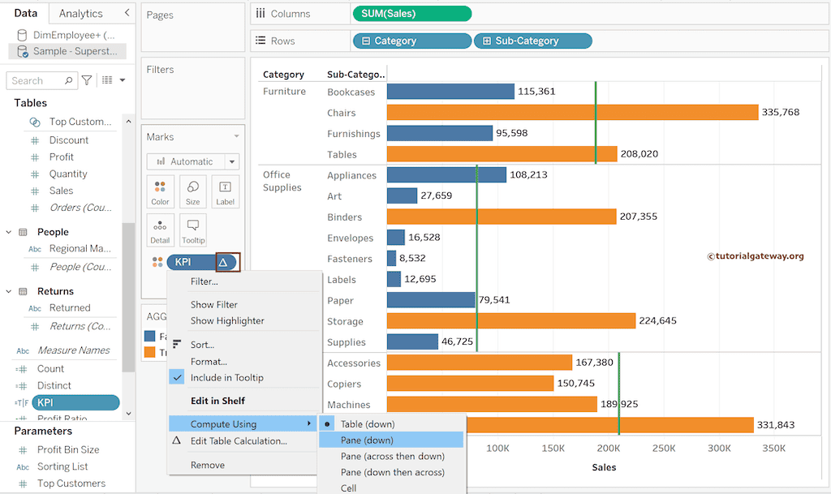Click the orange color swatch in the legend
This screenshot has width=831, height=494.
[151, 354]
